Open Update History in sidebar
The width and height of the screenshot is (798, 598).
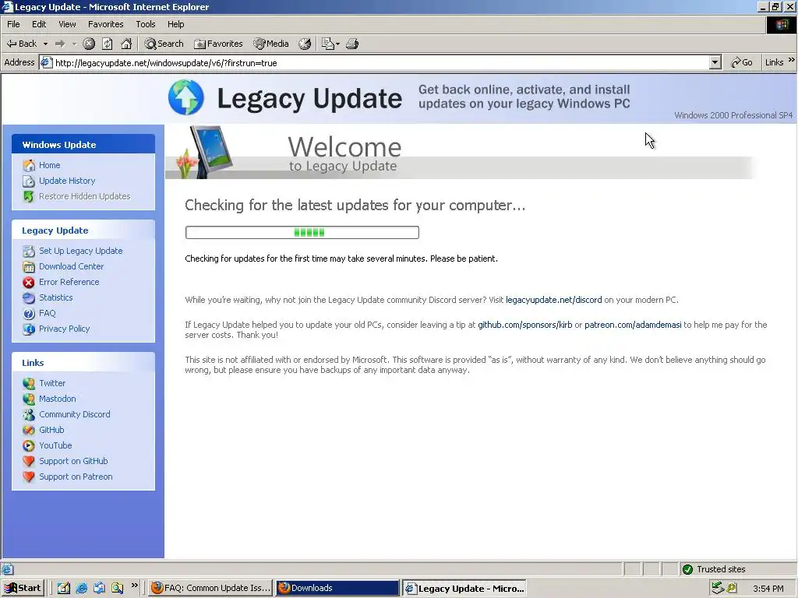[67, 181]
